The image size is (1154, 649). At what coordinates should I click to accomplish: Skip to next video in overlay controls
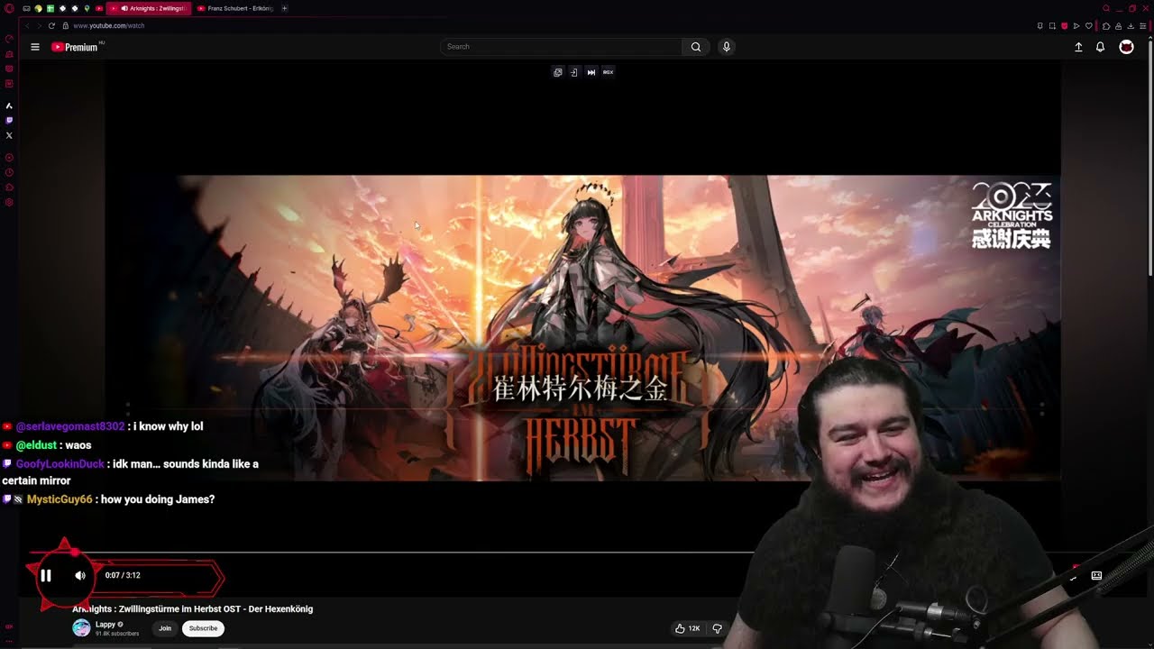point(591,72)
